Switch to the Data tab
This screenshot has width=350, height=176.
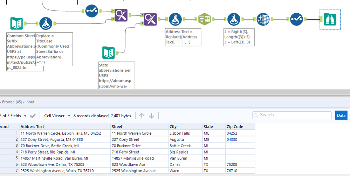pyautogui.click(x=341, y=115)
